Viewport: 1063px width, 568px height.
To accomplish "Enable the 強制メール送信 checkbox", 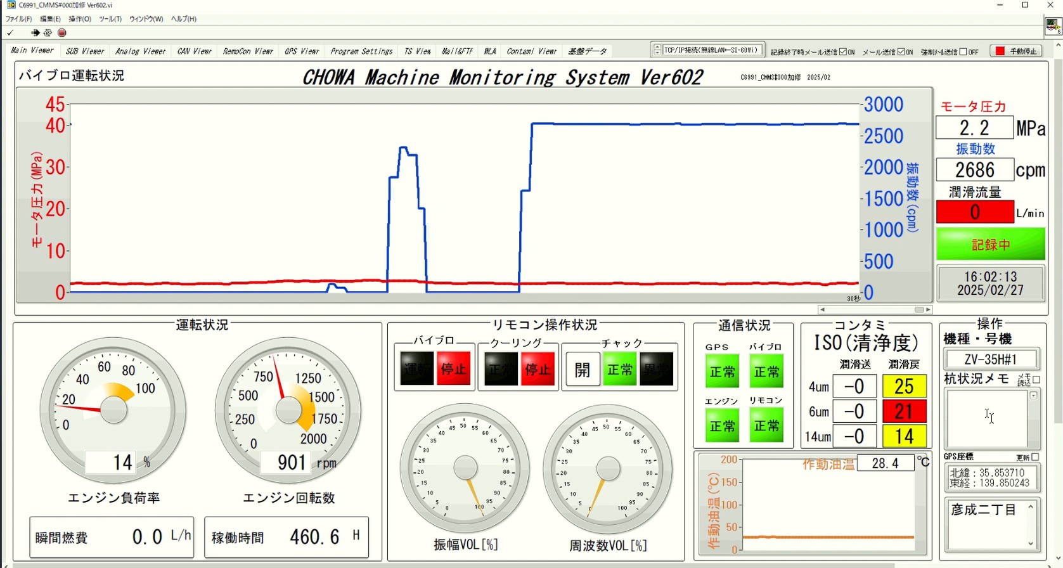I will (963, 52).
